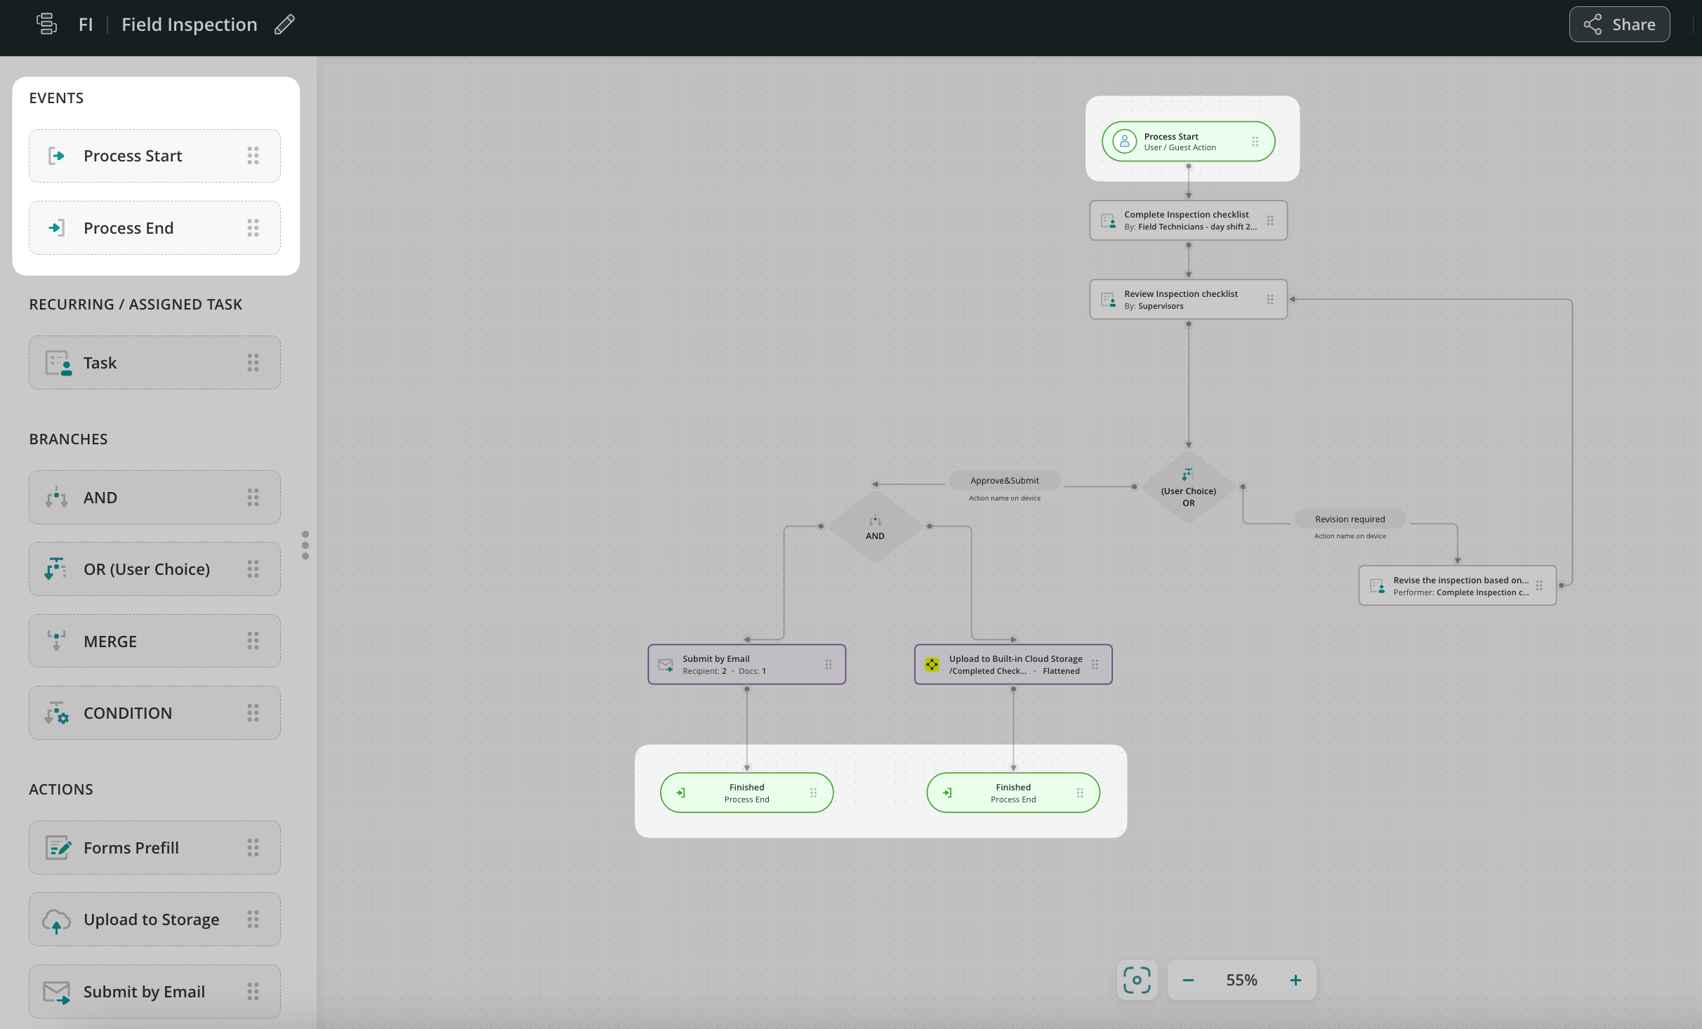The image size is (1702, 1029).
Task: Zoom out with the minus button
Action: pos(1188,980)
